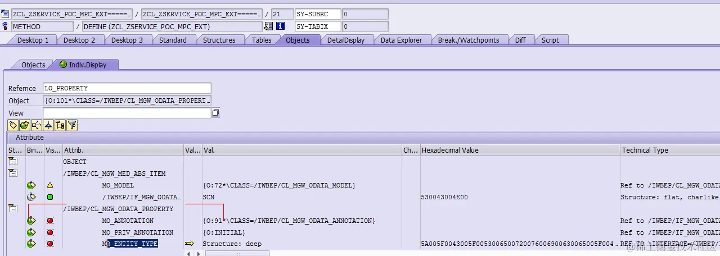Click the Attrib. column header
This screenshot has height=256, width=720.
tap(123, 150)
